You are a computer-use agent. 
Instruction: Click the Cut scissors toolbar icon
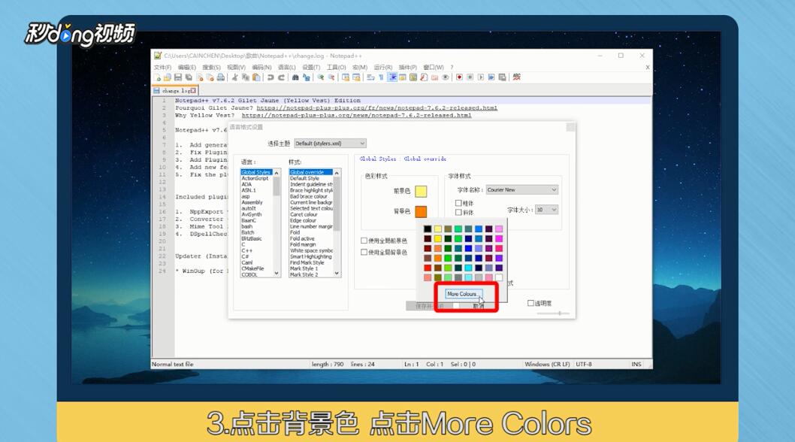tap(234, 77)
